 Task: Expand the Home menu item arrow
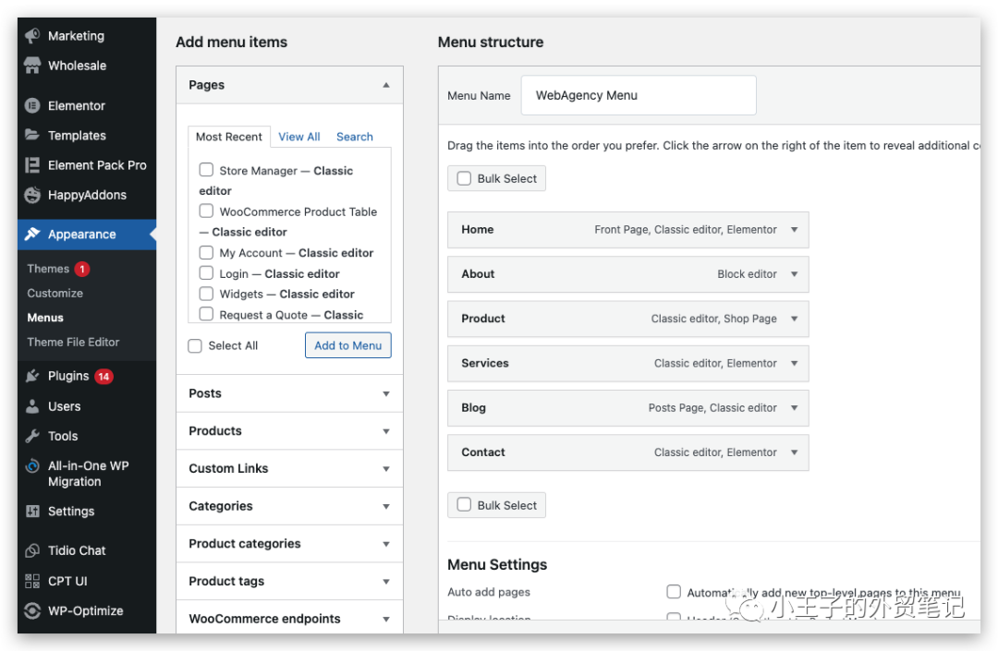pyautogui.click(x=795, y=230)
